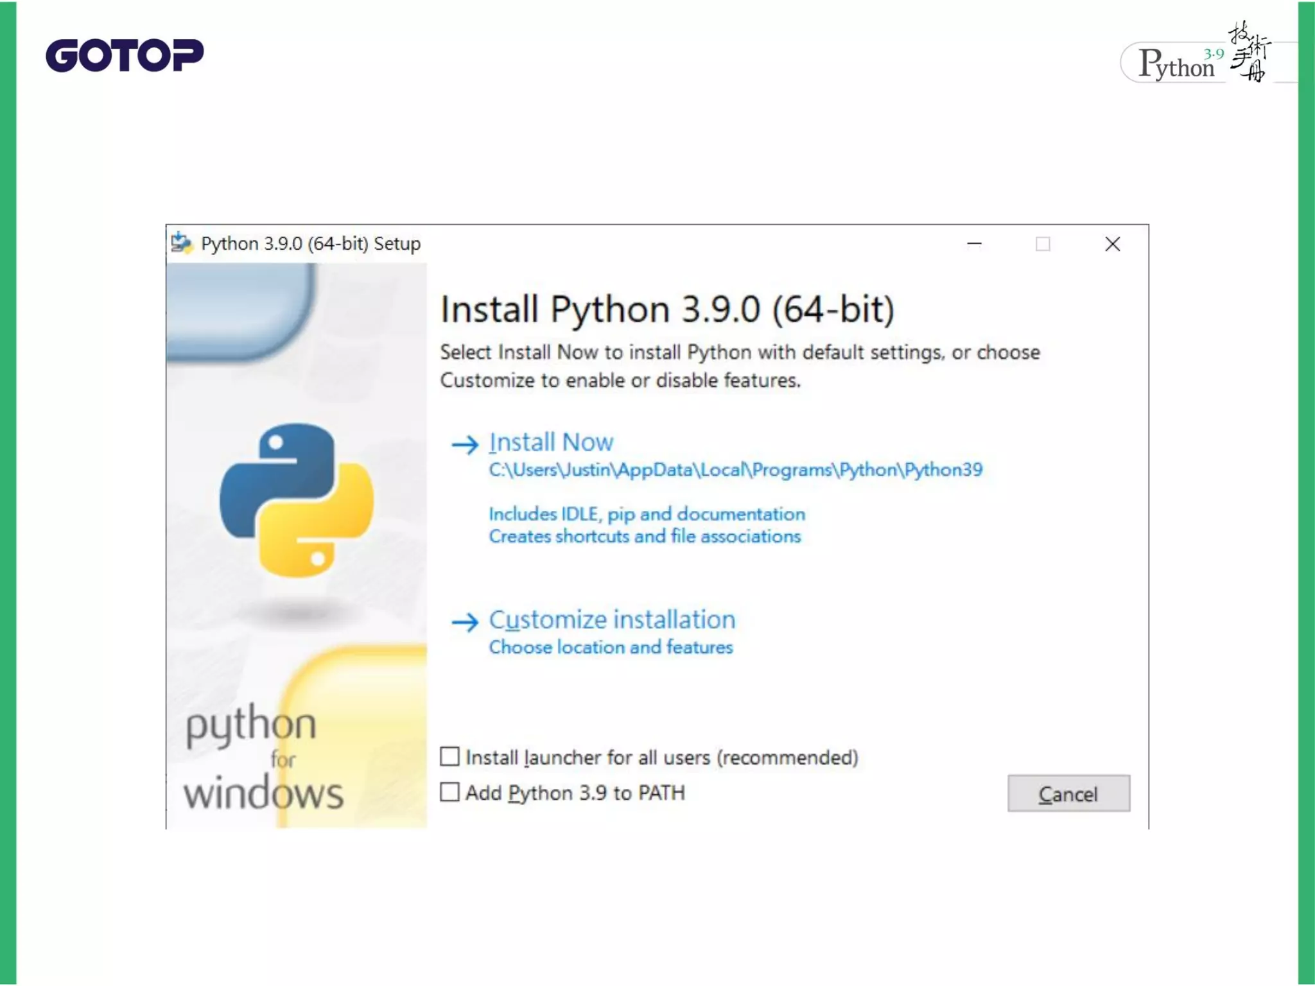The width and height of the screenshot is (1315, 986).
Task: Click the GOTOP logo
Action: [125, 55]
